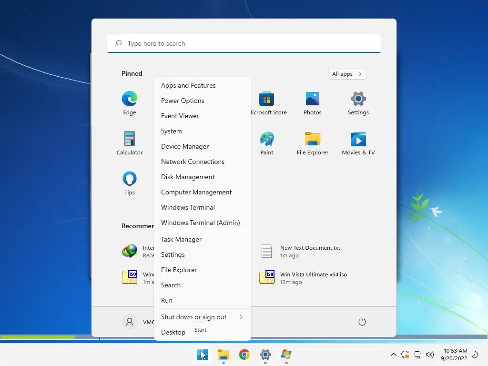Launch Calculator from pinned apps
Image resolution: width=488 pixels, height=366 pixels.
click(130, 143)
